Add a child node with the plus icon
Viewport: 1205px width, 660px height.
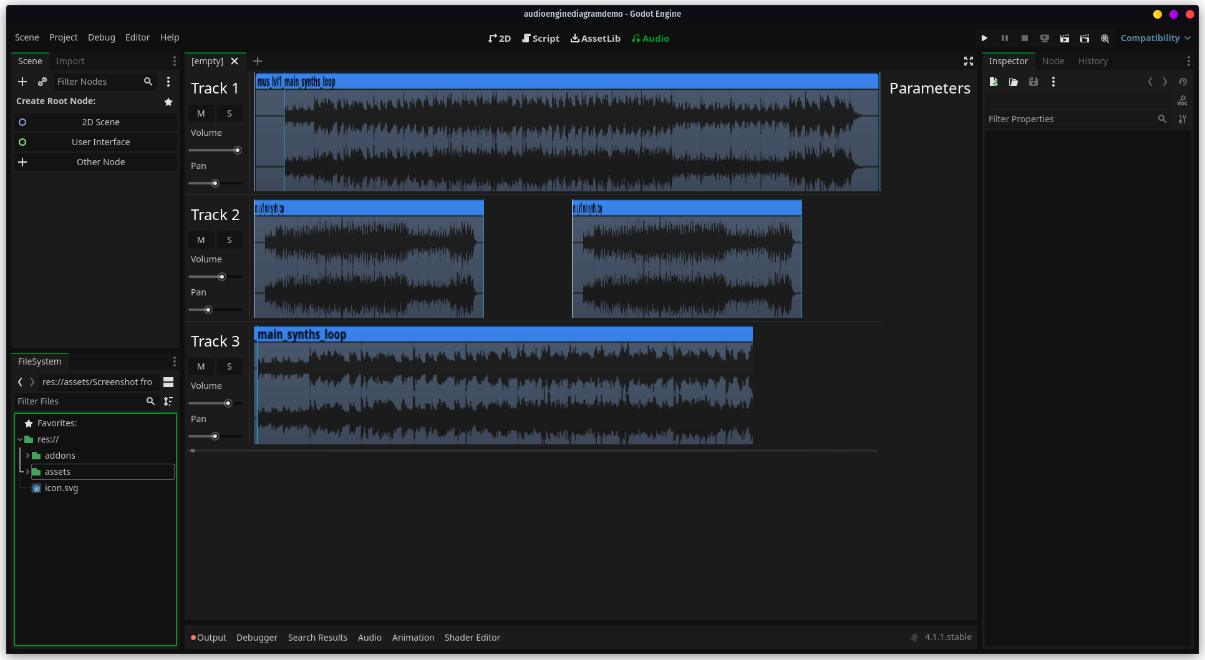[x=22, y=82]
